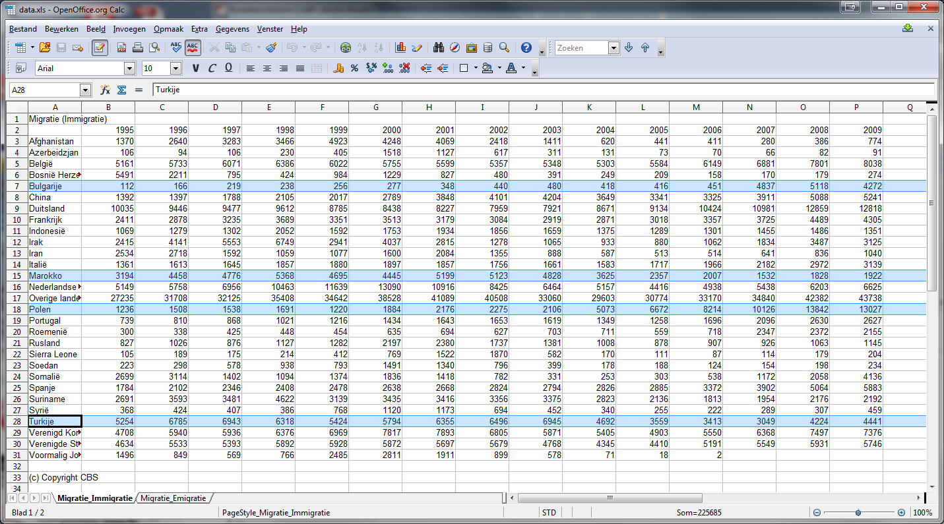Switch to the Migratie_Emigratie sheet tab

(x=173, y=498)
